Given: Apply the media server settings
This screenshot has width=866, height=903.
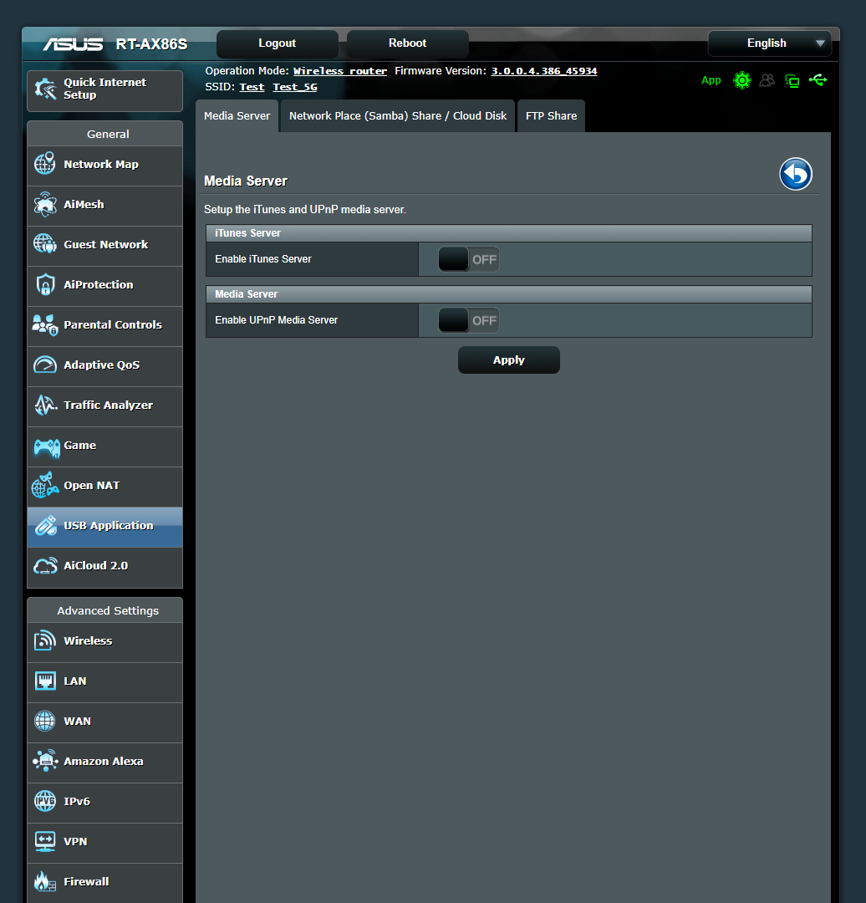Looking at the screenshot, I should [x=508, y=360].
